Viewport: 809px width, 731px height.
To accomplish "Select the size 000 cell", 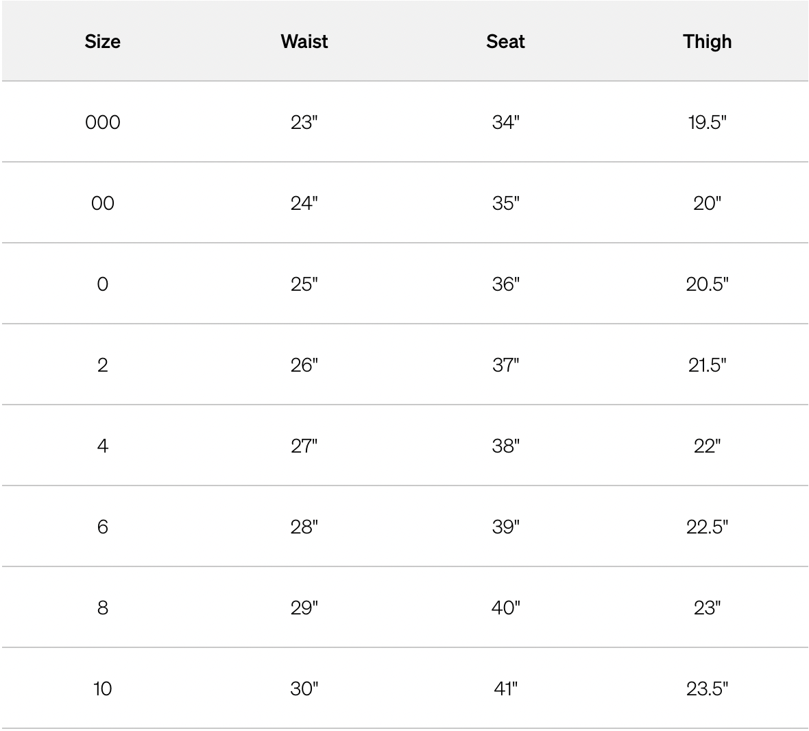I will pyautogui.click(x=103, y=123).
